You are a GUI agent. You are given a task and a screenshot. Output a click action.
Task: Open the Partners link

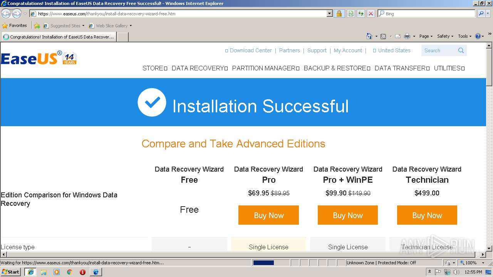pos(290,50)
